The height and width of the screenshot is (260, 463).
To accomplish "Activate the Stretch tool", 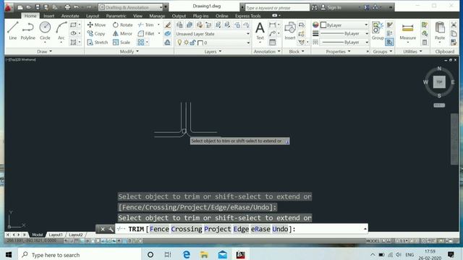I will tap(98, 43).
